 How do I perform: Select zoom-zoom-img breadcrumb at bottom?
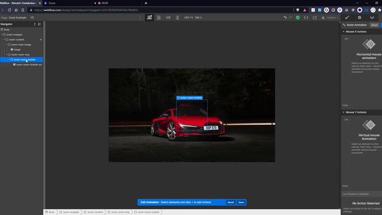click(119, 212)
